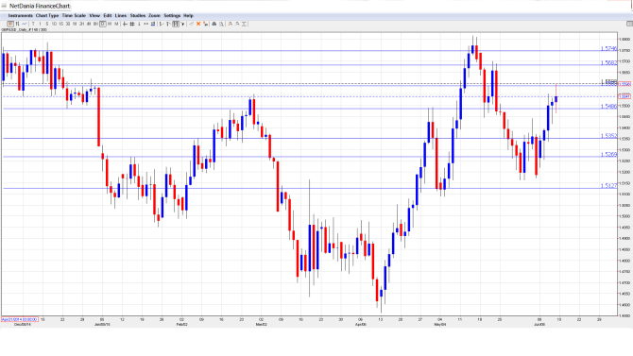Image resolution: width=633 pixels, height=356 pixels.
Task: Click the second A text icon
Action: click(x=237, y=24)
